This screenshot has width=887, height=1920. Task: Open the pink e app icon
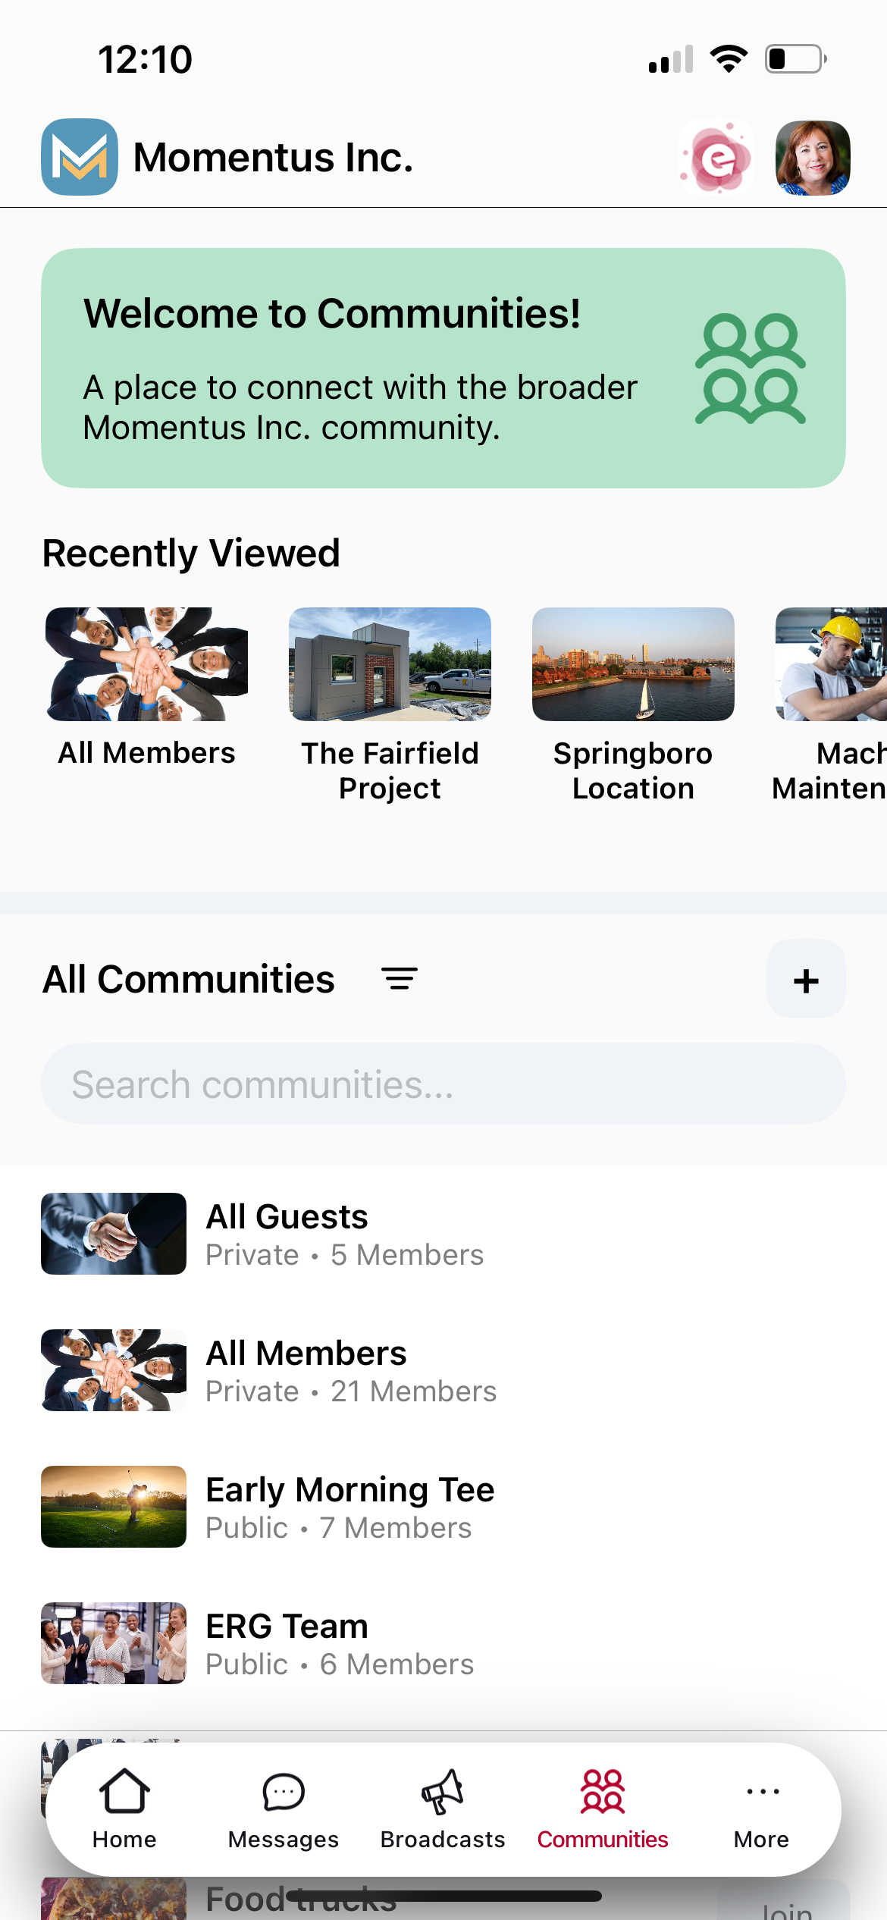(716, 158)
